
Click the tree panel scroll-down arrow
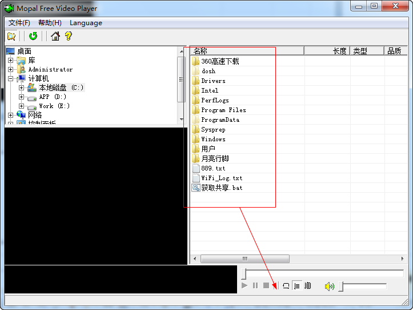pos(182,120)
